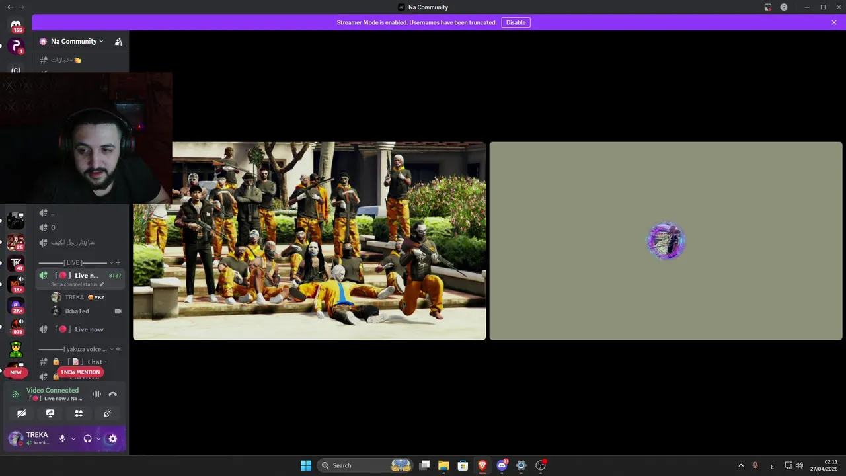Viewport: 846px width, 476px height.
Task: Go back using the back arrow
Action: (x=10, y=7)
